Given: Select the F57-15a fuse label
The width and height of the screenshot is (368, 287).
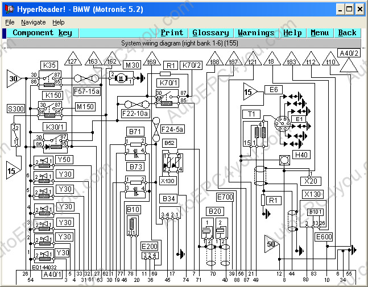Looking at the screenshot, I should coord(85,90).
